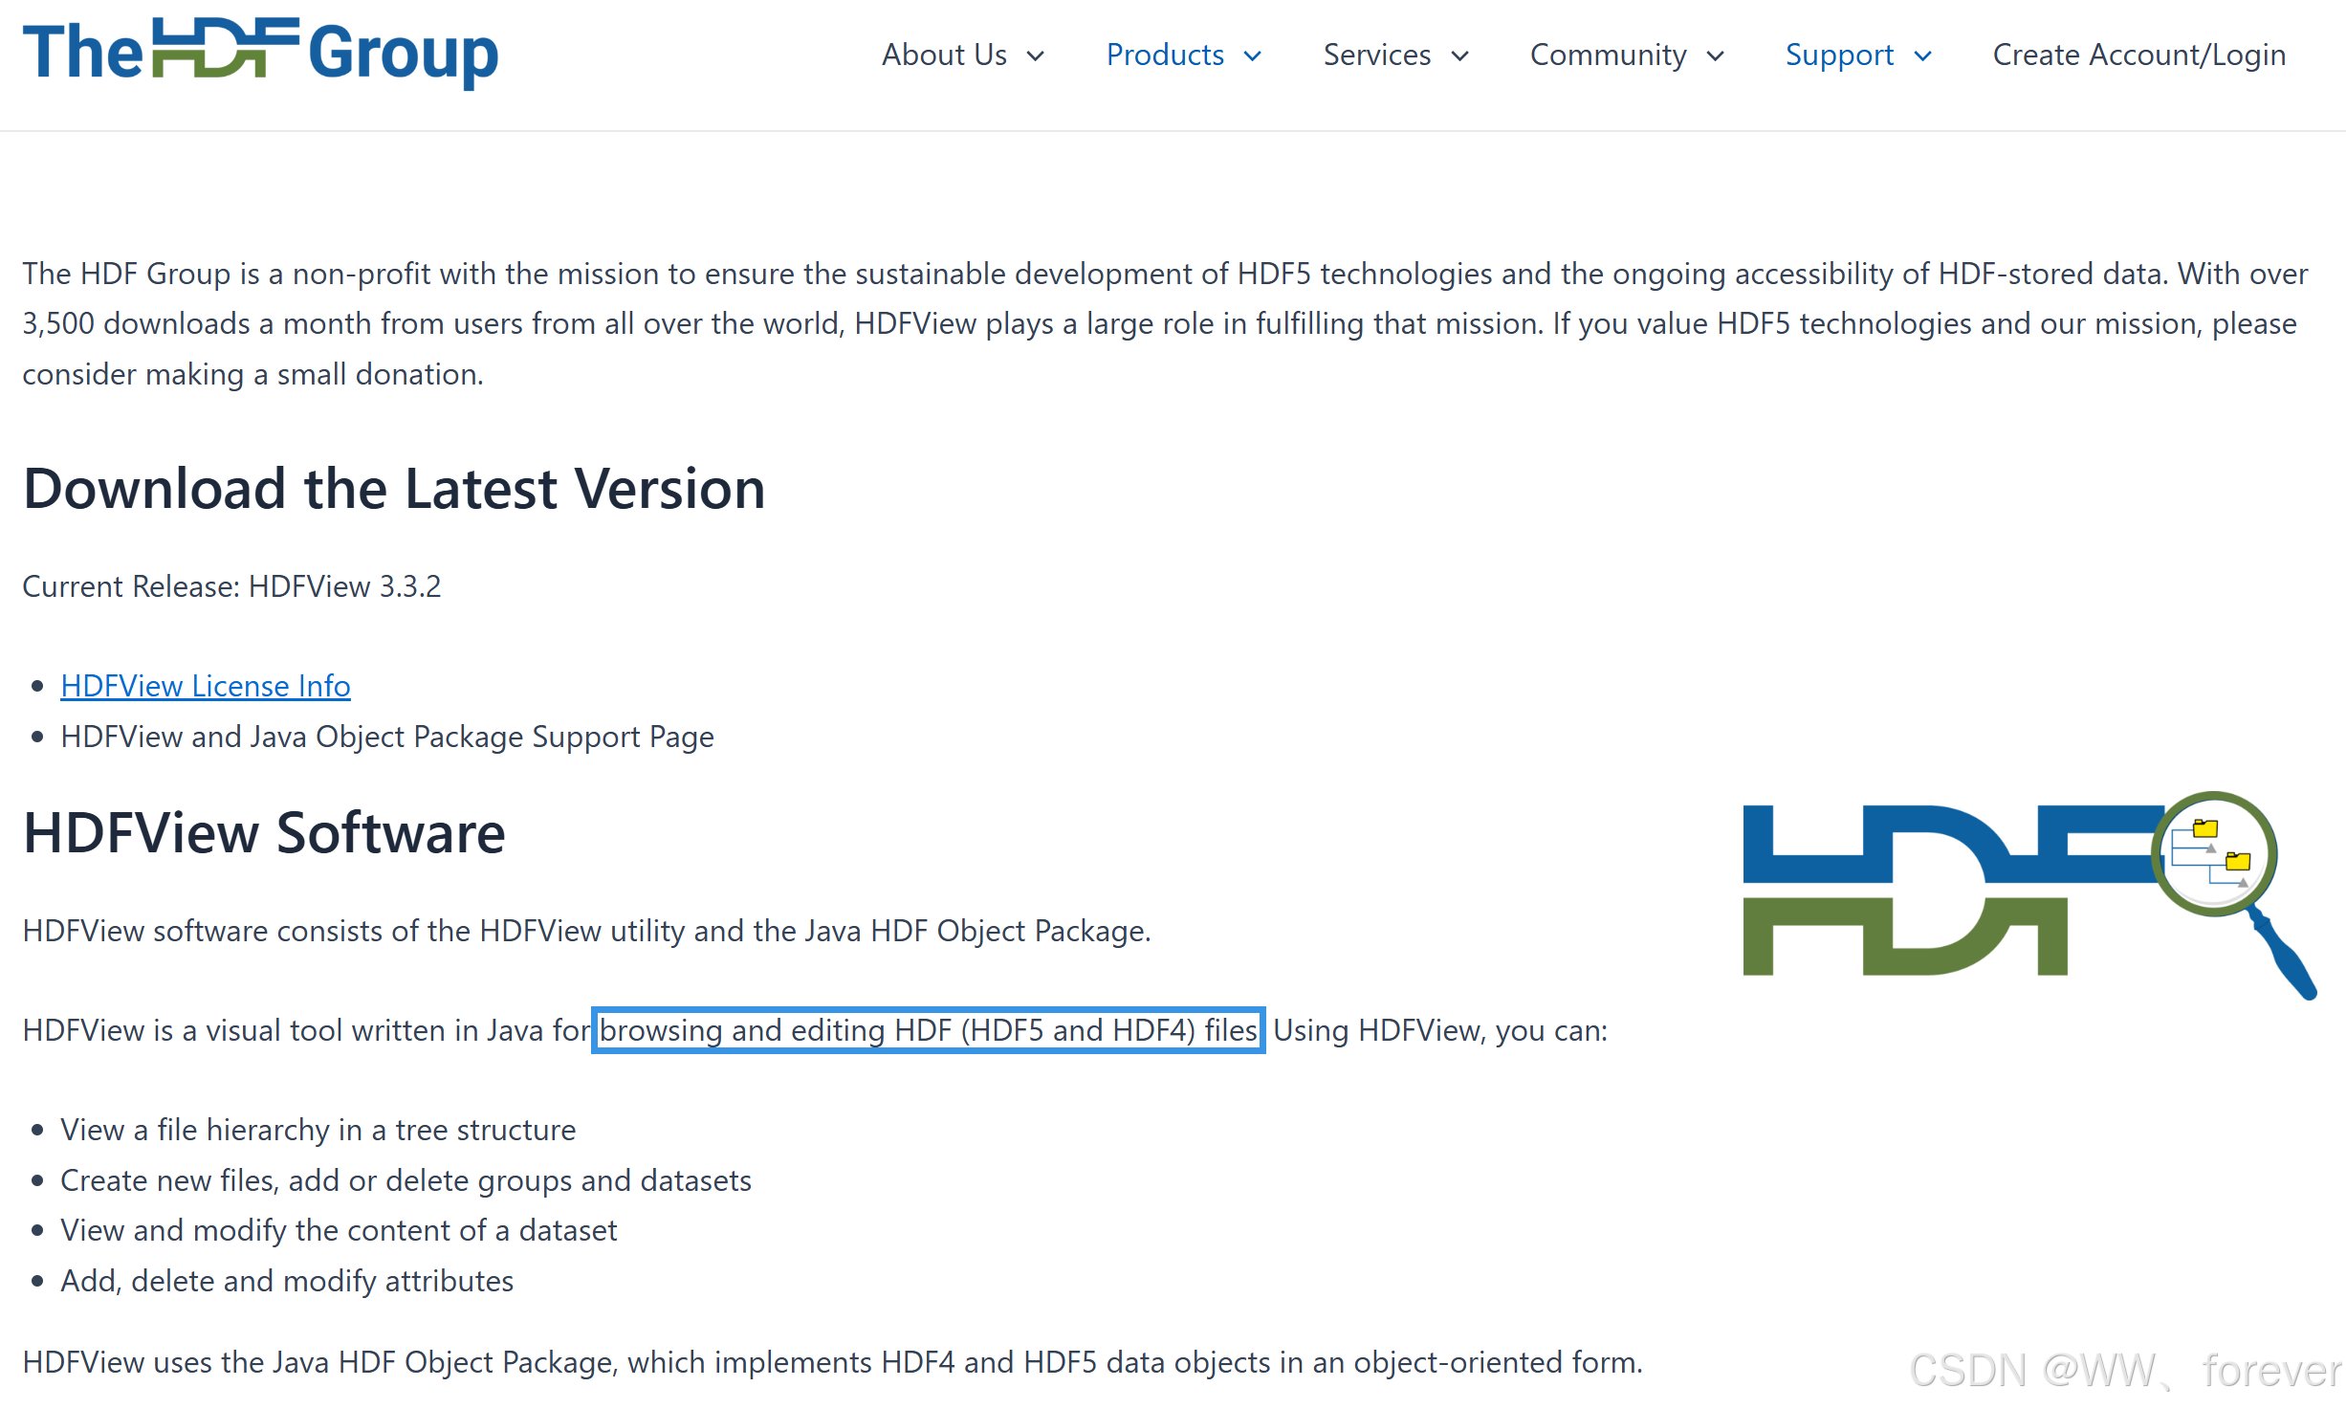This screenshot has width=2346, height=1409.
Task: Click the highlighted browsing and editing HDF text
Action: (928, 1030)
